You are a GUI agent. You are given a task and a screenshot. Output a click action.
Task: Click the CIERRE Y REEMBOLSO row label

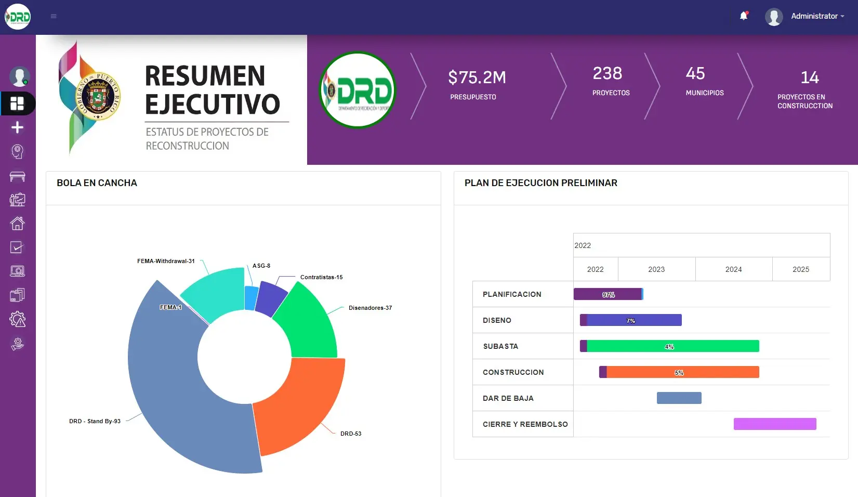pos(525,424)
